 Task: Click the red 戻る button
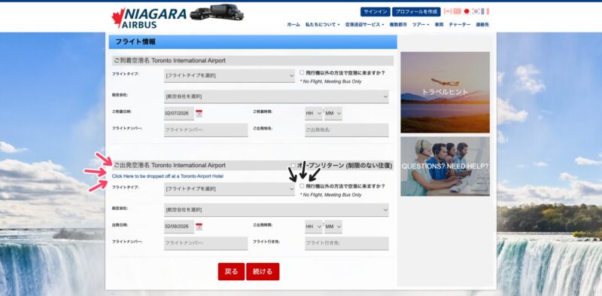pyautogui.click(x=231, y=271)
